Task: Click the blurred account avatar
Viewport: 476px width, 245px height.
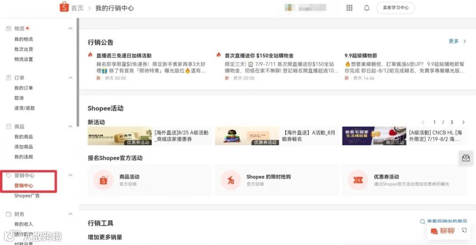Action: pyautogui.click(x=290, y=7)
